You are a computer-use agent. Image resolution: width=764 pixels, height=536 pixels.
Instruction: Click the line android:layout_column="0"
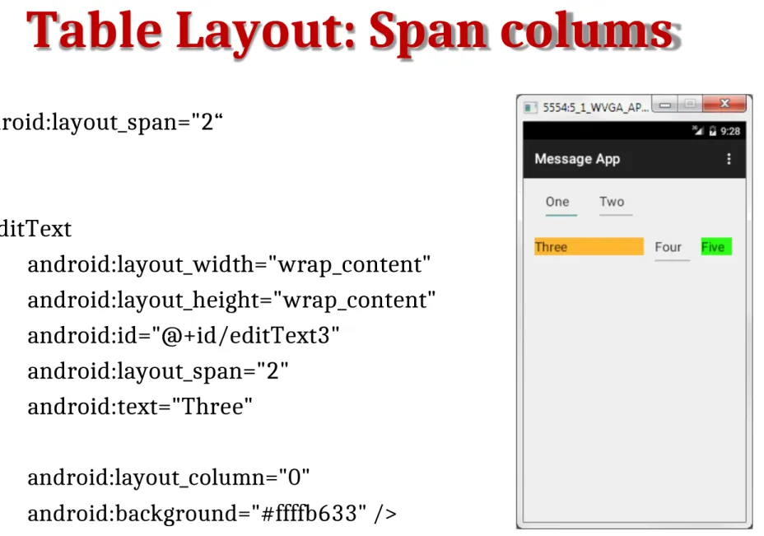coord(169,478)
